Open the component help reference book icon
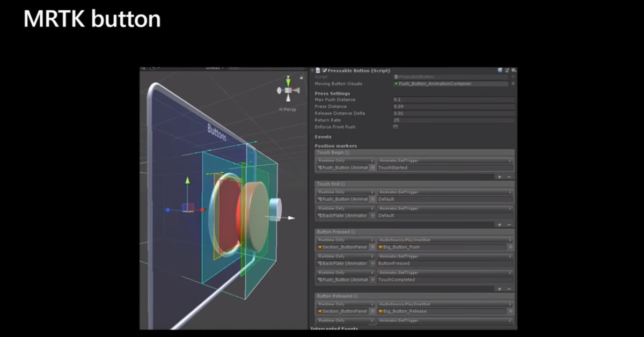This screenshot has width=644, height=337. (x=500, y=70)
